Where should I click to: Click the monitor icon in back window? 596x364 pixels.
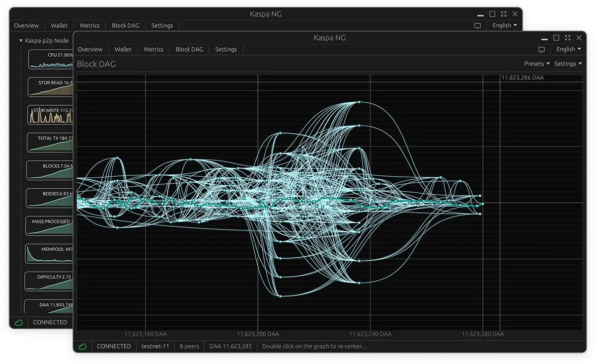pyautogui.click(x=478, y=26)
